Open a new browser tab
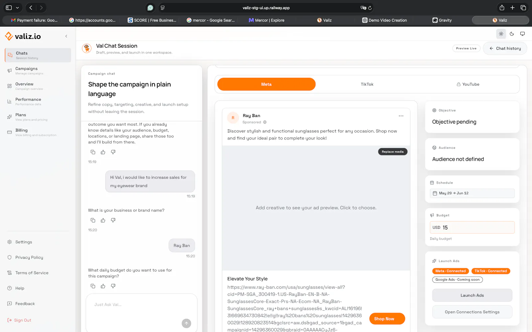Image resolution: width=532 pixels, height=332 pixels. (x=512, y=8)
